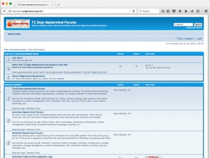Open the Join Now! forum link
Screen dimensions: 210x158
coord(17,58)
